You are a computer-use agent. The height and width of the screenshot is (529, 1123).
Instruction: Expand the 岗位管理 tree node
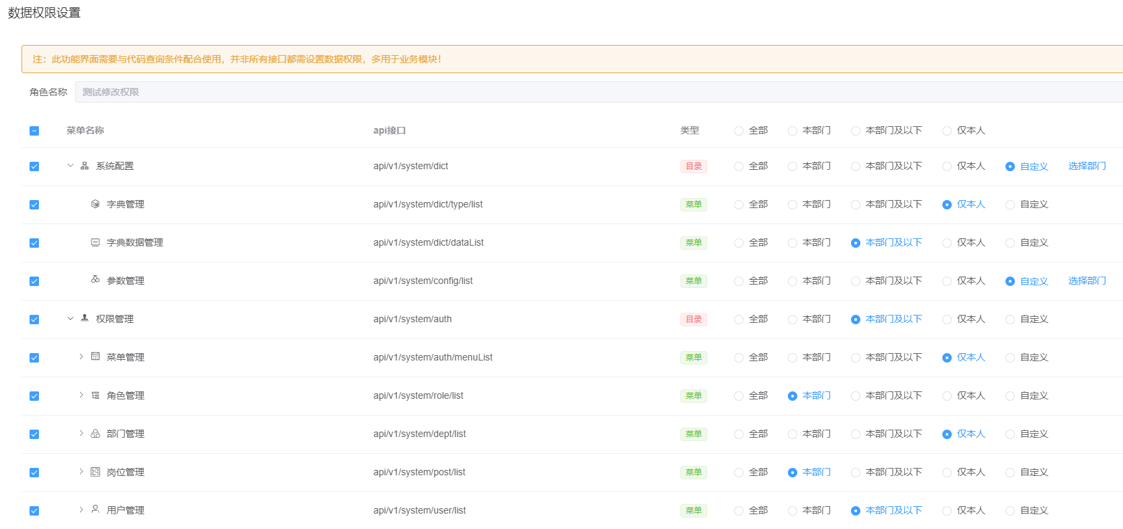[81, 471]
